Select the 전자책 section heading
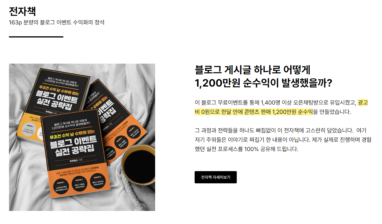Image resolution: width=382 pixels, height=224 pixels. click(22, 11)
